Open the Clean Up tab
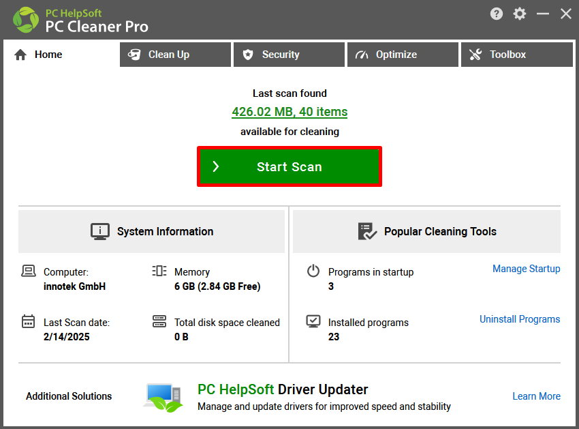The height and width of the screenshot is (429, 579). 175,55
